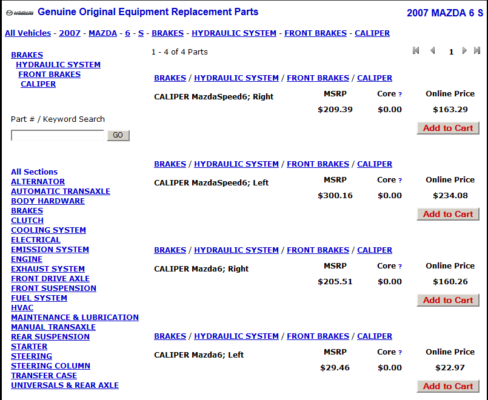Open model 6 in the top breadcrumb
This screenshot has height=400, width=488.
(127, 33)
